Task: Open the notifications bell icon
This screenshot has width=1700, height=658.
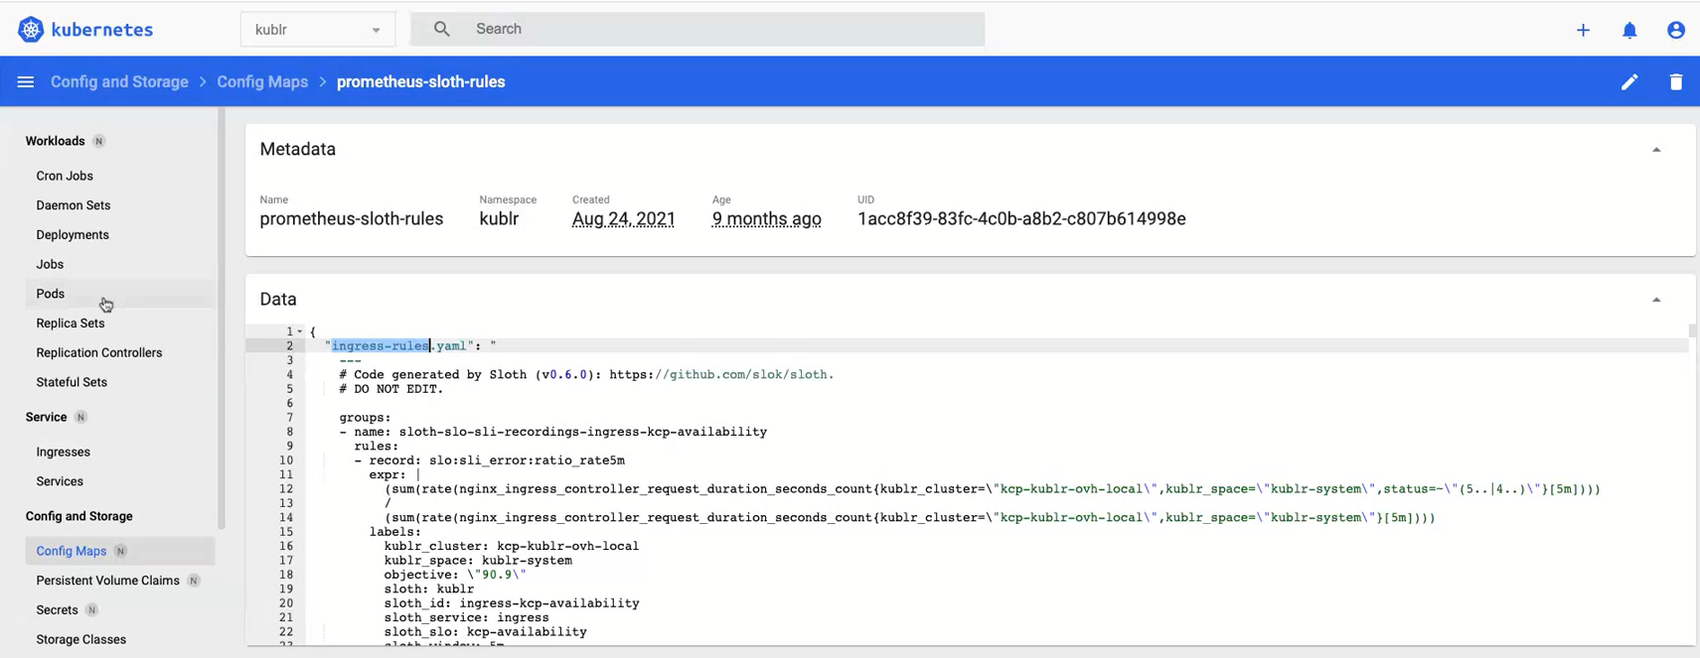Action: click(x=1629, y=30)
